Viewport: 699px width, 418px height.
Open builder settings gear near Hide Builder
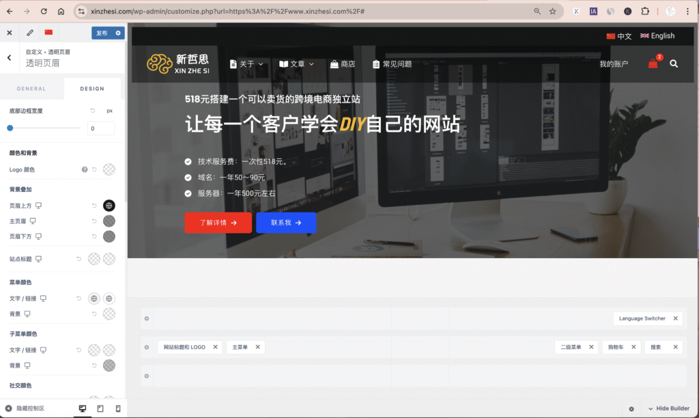(631, 408)
